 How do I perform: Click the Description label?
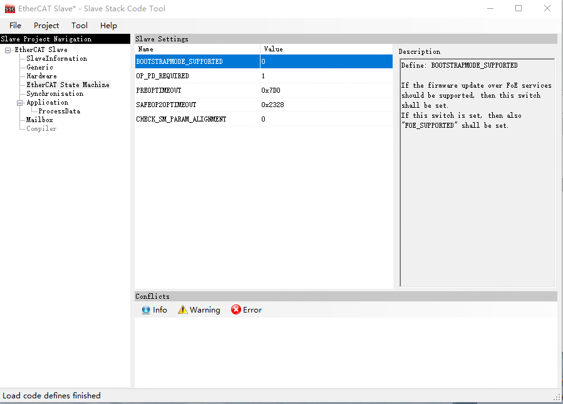point(420,51)
